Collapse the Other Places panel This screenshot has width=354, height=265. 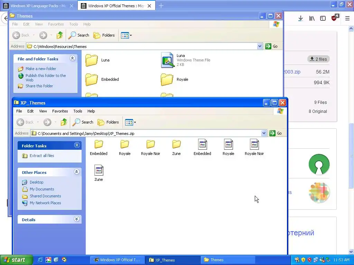click(77, 172)
